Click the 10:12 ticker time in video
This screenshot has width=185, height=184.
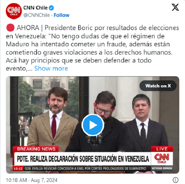(x=18, y=169)
